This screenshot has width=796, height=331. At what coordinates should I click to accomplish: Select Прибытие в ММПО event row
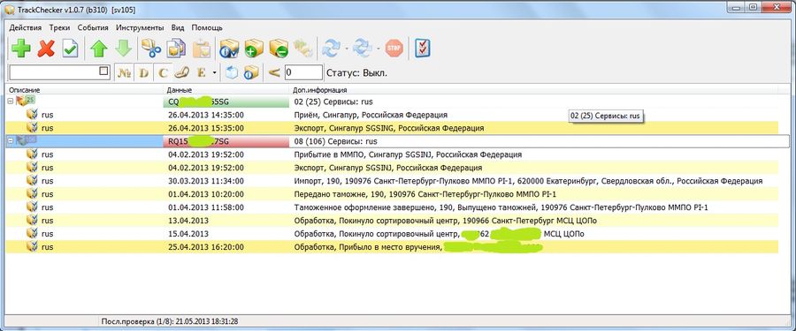pyautogui.click(x=392, y=154)
